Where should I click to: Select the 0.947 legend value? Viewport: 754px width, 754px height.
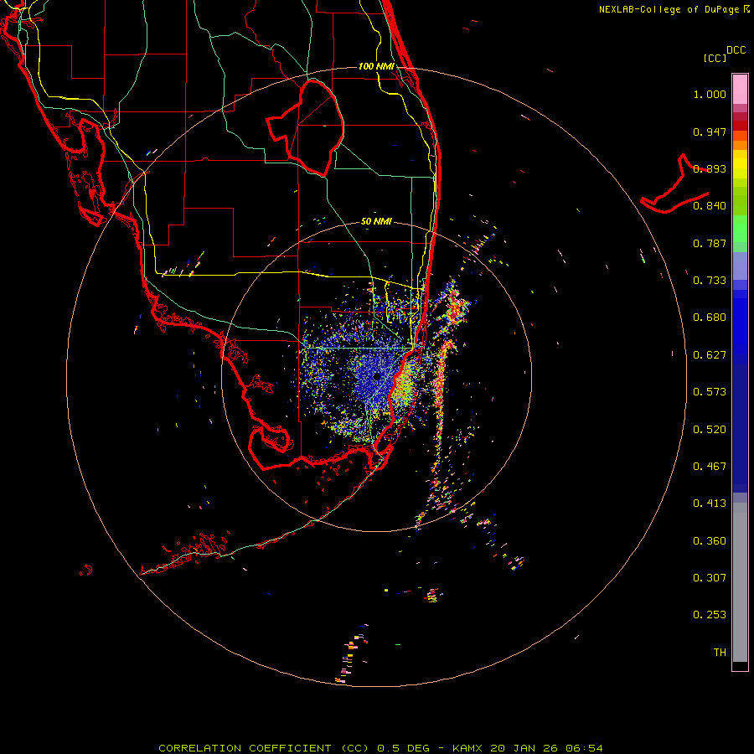point(710,132)
